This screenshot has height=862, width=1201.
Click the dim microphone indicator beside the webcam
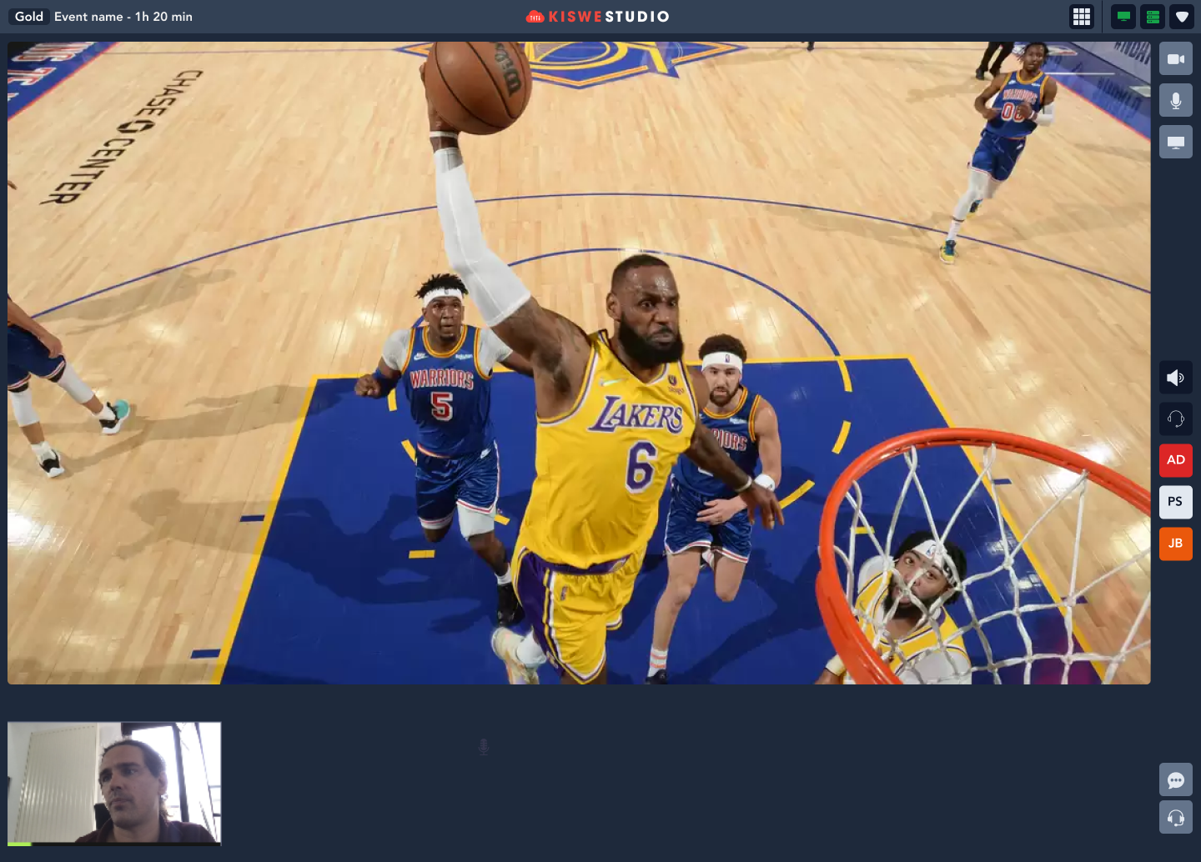click(x=484, y=747)
